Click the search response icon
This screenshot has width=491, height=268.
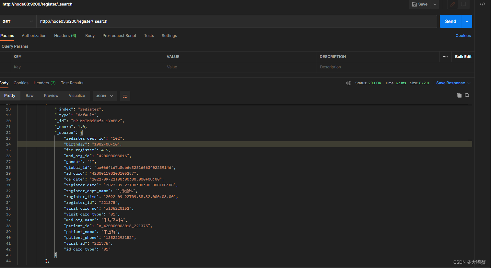click(467, 95)
